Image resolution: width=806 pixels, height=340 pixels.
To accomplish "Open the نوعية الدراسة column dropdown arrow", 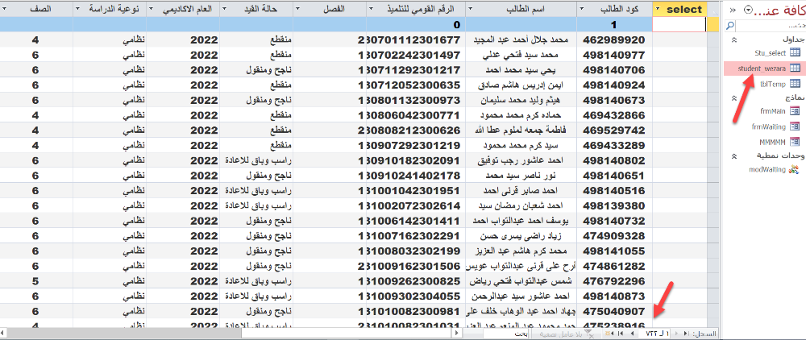I will (77, 9).
